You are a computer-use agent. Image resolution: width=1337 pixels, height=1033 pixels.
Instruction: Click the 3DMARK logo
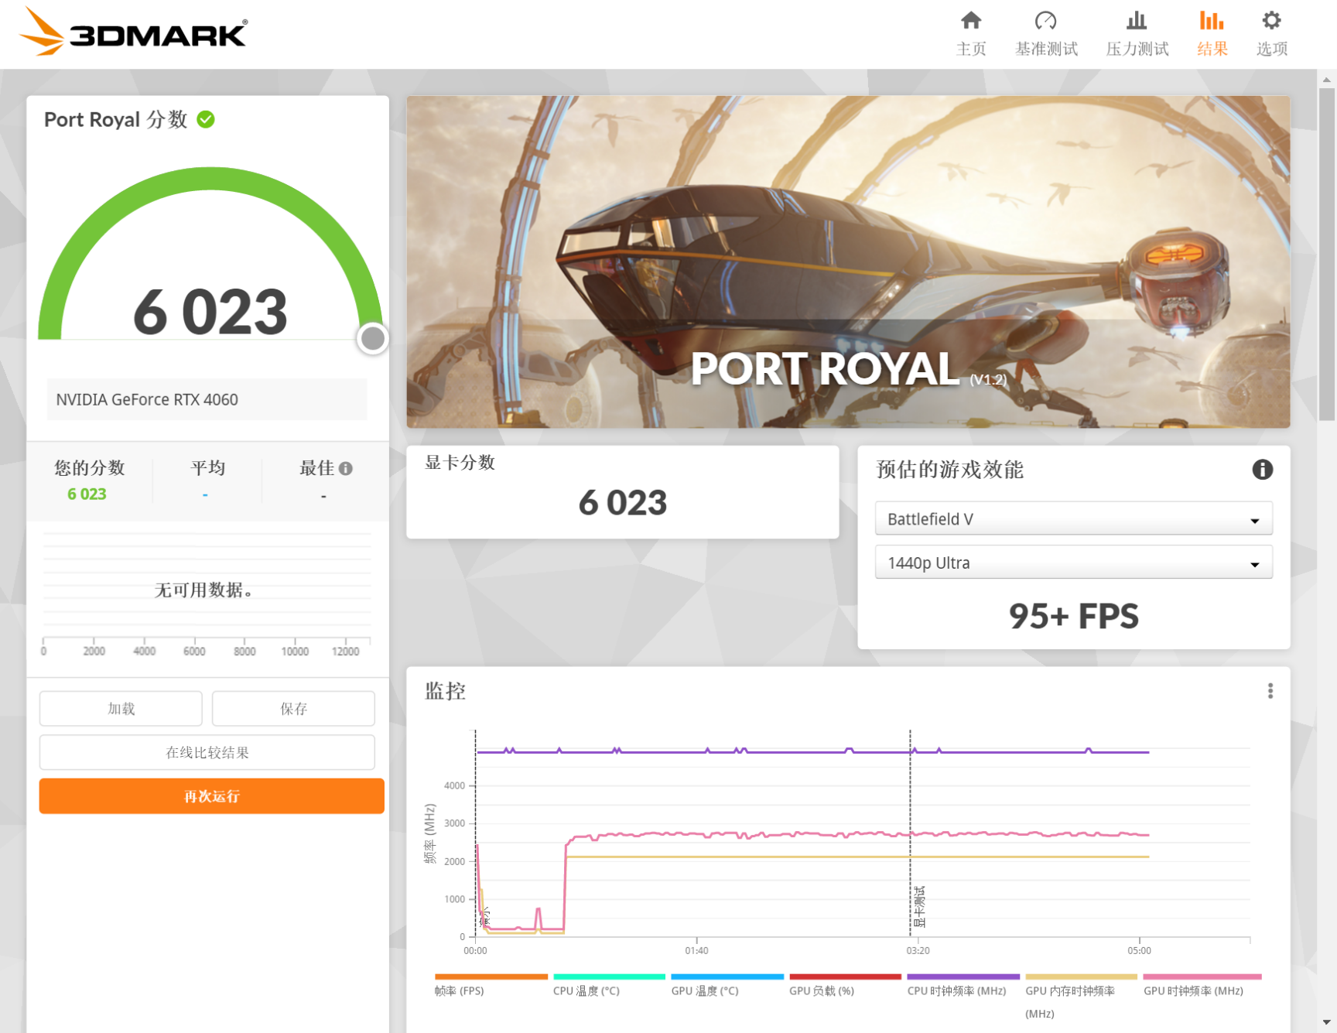[x=132, y=32]
